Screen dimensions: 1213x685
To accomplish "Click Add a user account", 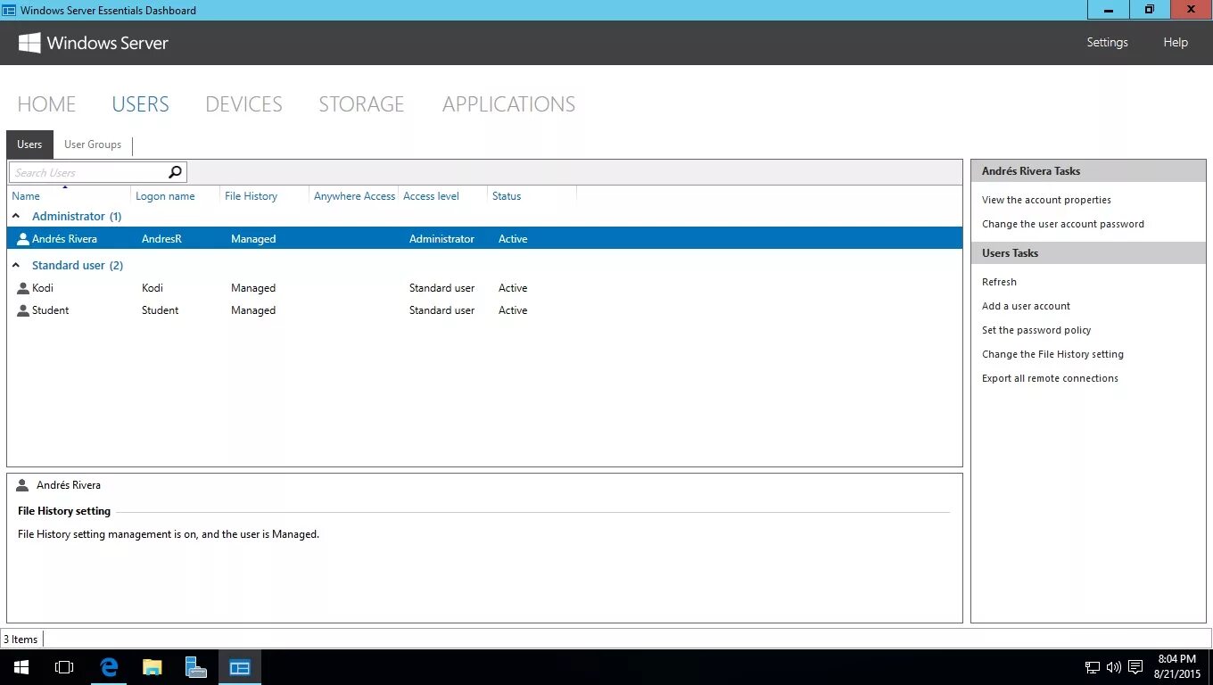I will tap(1026, 306).
